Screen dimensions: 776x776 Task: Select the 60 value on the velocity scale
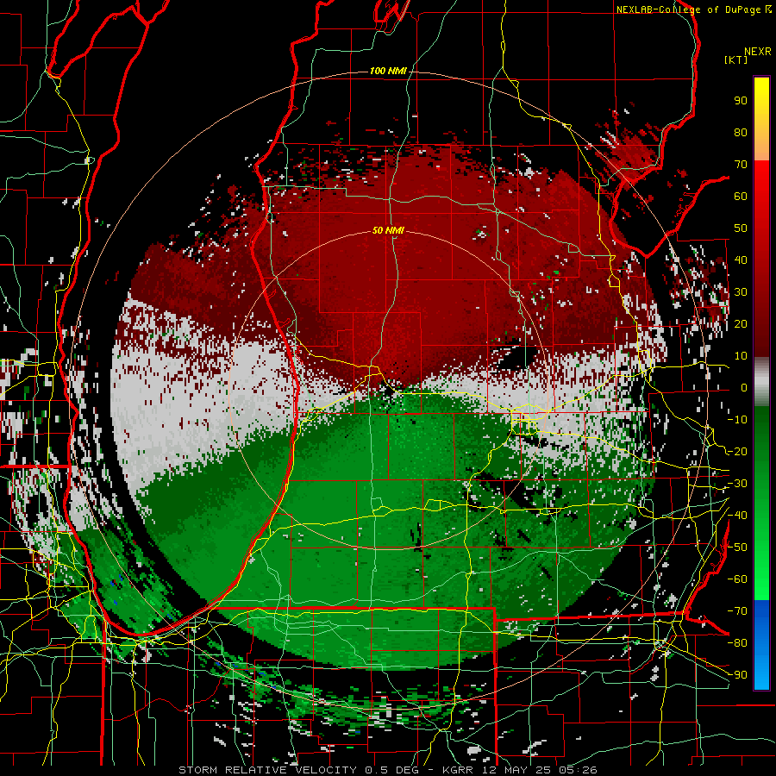pyautogui.click(x=741, y=197)
